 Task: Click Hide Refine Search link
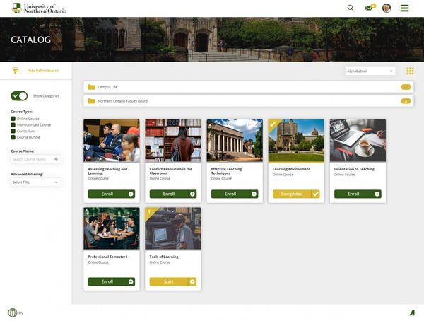click(x=43, y=71)
